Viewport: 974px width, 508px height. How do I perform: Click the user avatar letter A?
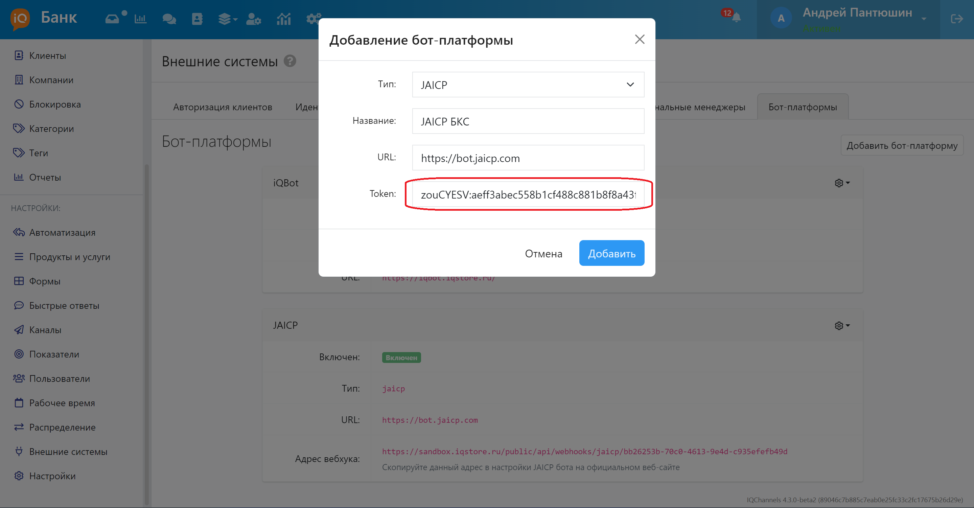coord(781,18)
